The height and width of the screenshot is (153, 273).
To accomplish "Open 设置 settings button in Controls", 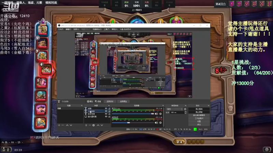I will (x=199, y=121).
